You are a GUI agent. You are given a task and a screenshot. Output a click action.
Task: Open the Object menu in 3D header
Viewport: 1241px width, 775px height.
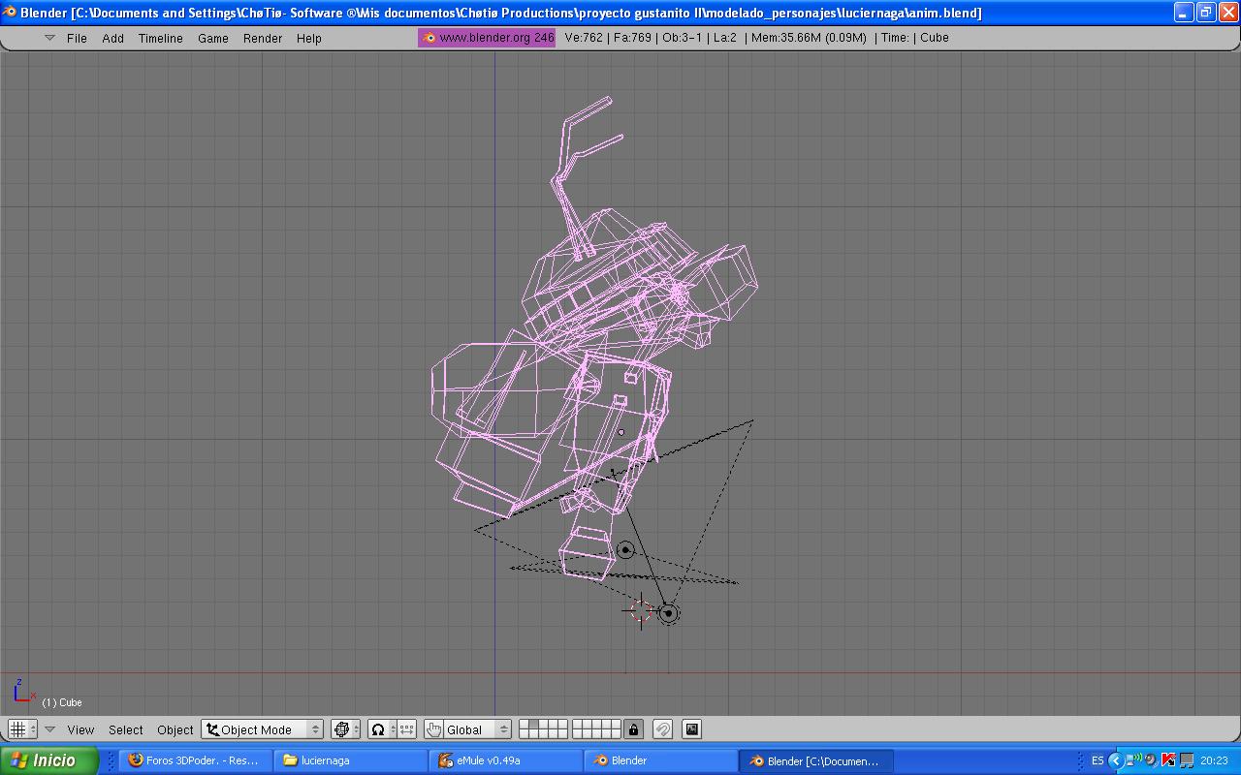coord(175,729)
